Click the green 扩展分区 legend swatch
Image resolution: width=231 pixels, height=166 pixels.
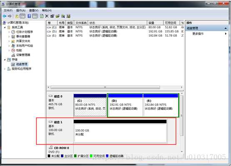point(75,156)
